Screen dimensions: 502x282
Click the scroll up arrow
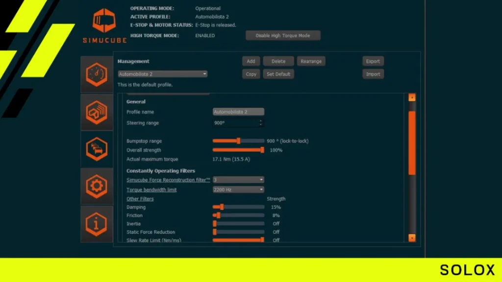tap(412, 97)
